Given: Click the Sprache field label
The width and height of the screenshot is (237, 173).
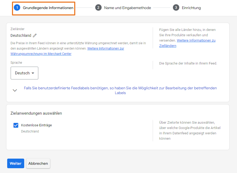Looking at the screenshot, I should point(16,63).
